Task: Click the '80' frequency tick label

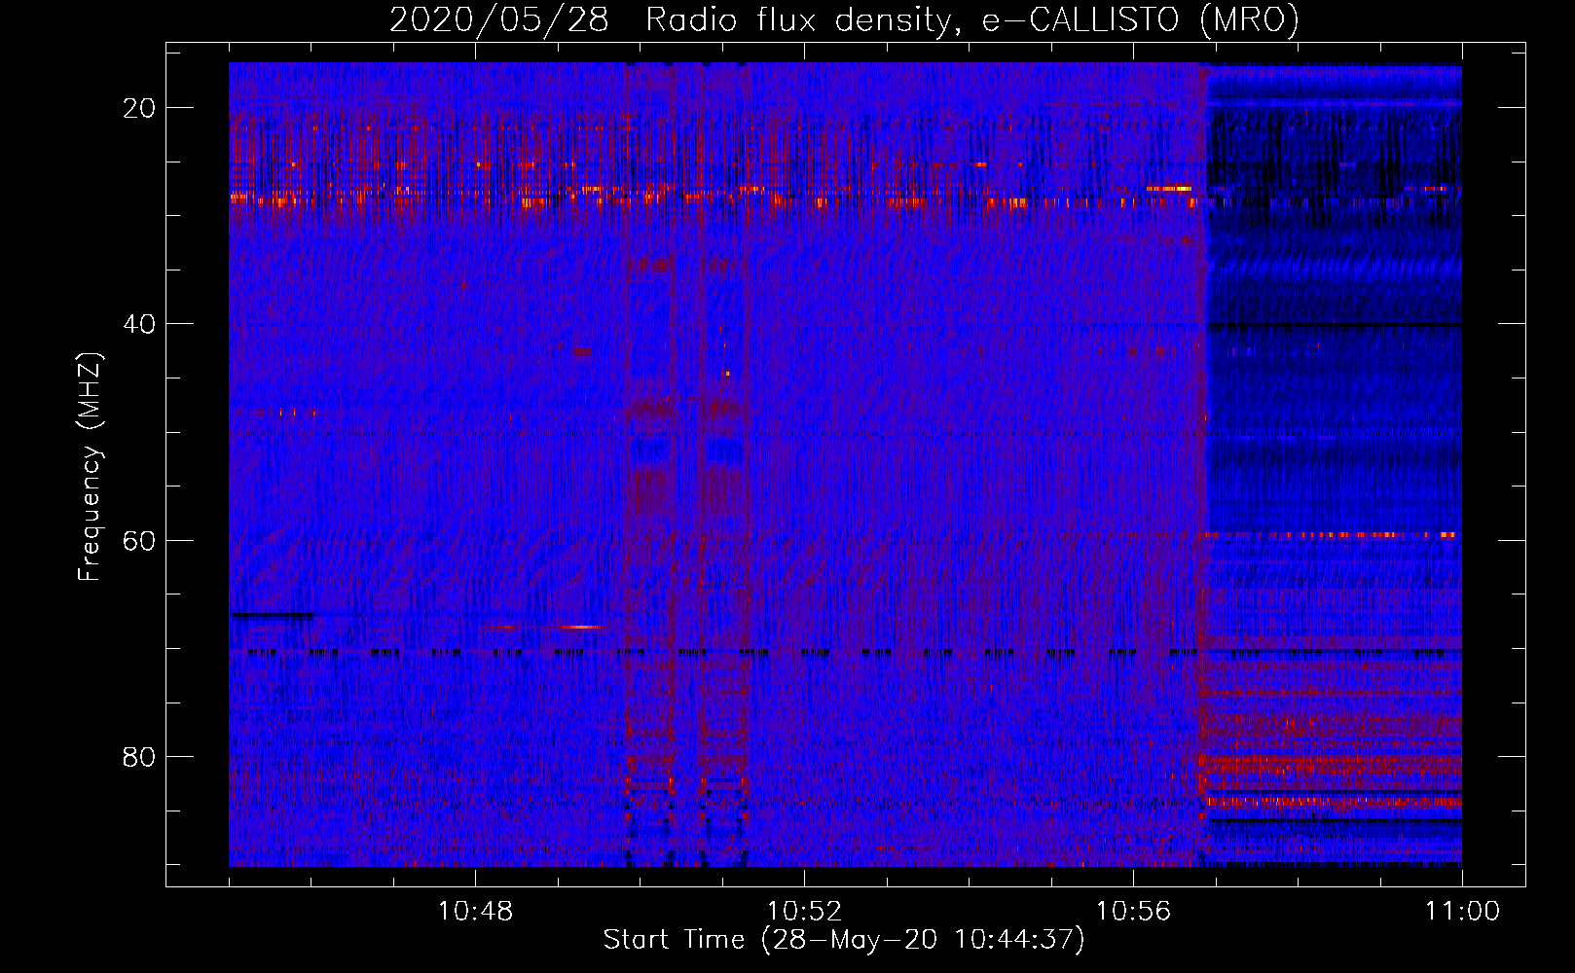Action: pyautogui.click(x=139, y=756)
